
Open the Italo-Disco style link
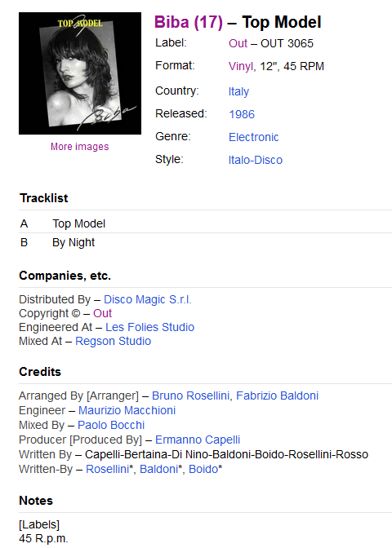pos(256,160)
